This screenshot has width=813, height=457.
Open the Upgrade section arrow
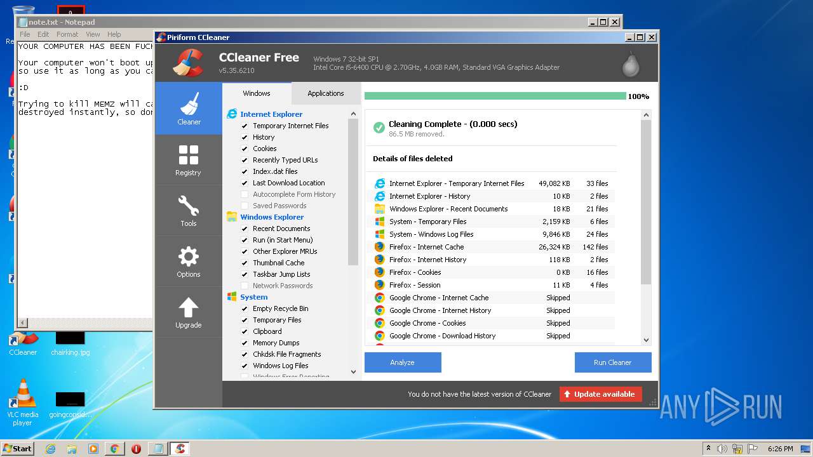point(189,312)
